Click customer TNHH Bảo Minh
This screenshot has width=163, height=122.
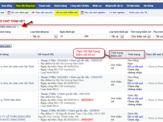[x=11, y=100]
